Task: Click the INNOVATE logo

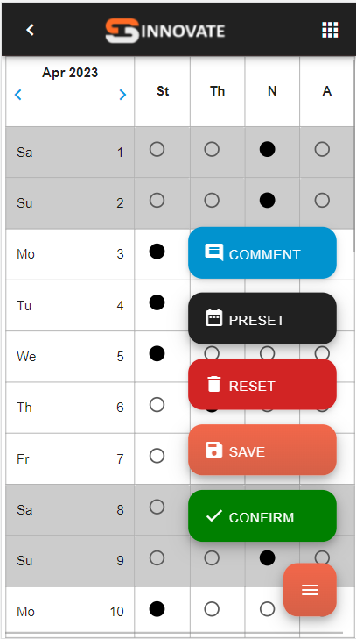Action: [x=165, y=30]
